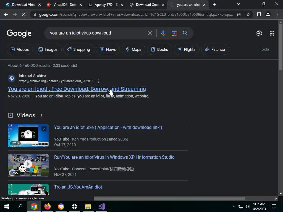Go back using the browser back arrow
283x212 pixels.
pyautogui.click(x=6, y=14)
